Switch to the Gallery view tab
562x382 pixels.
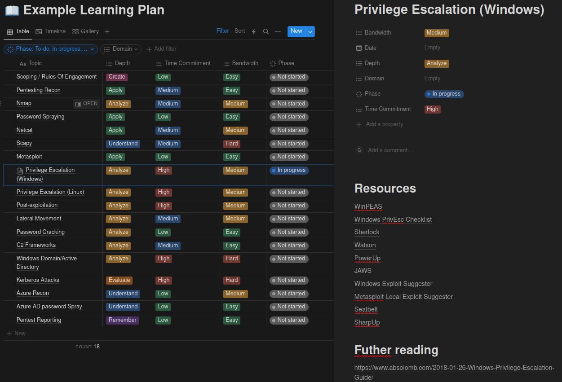point(85,31)
